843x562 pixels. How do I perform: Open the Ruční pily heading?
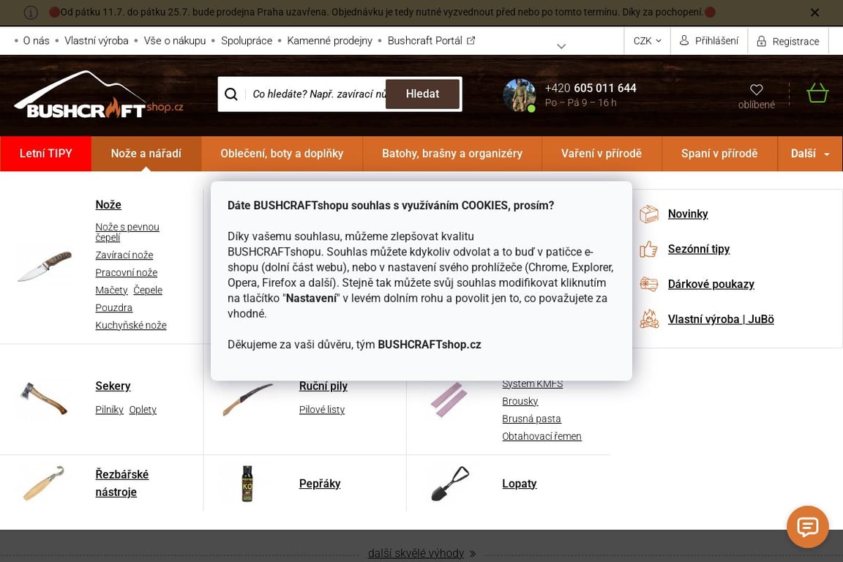[323, 386]
